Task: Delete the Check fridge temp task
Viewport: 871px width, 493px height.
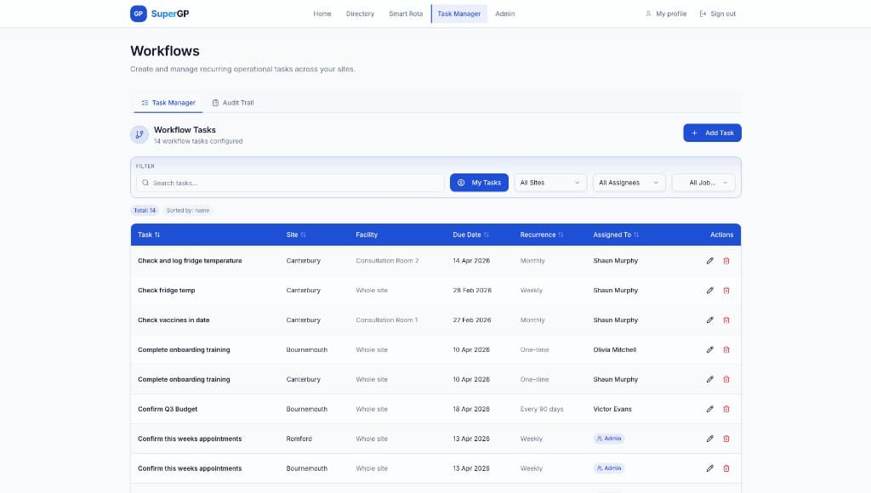Action: pos(726,291)
